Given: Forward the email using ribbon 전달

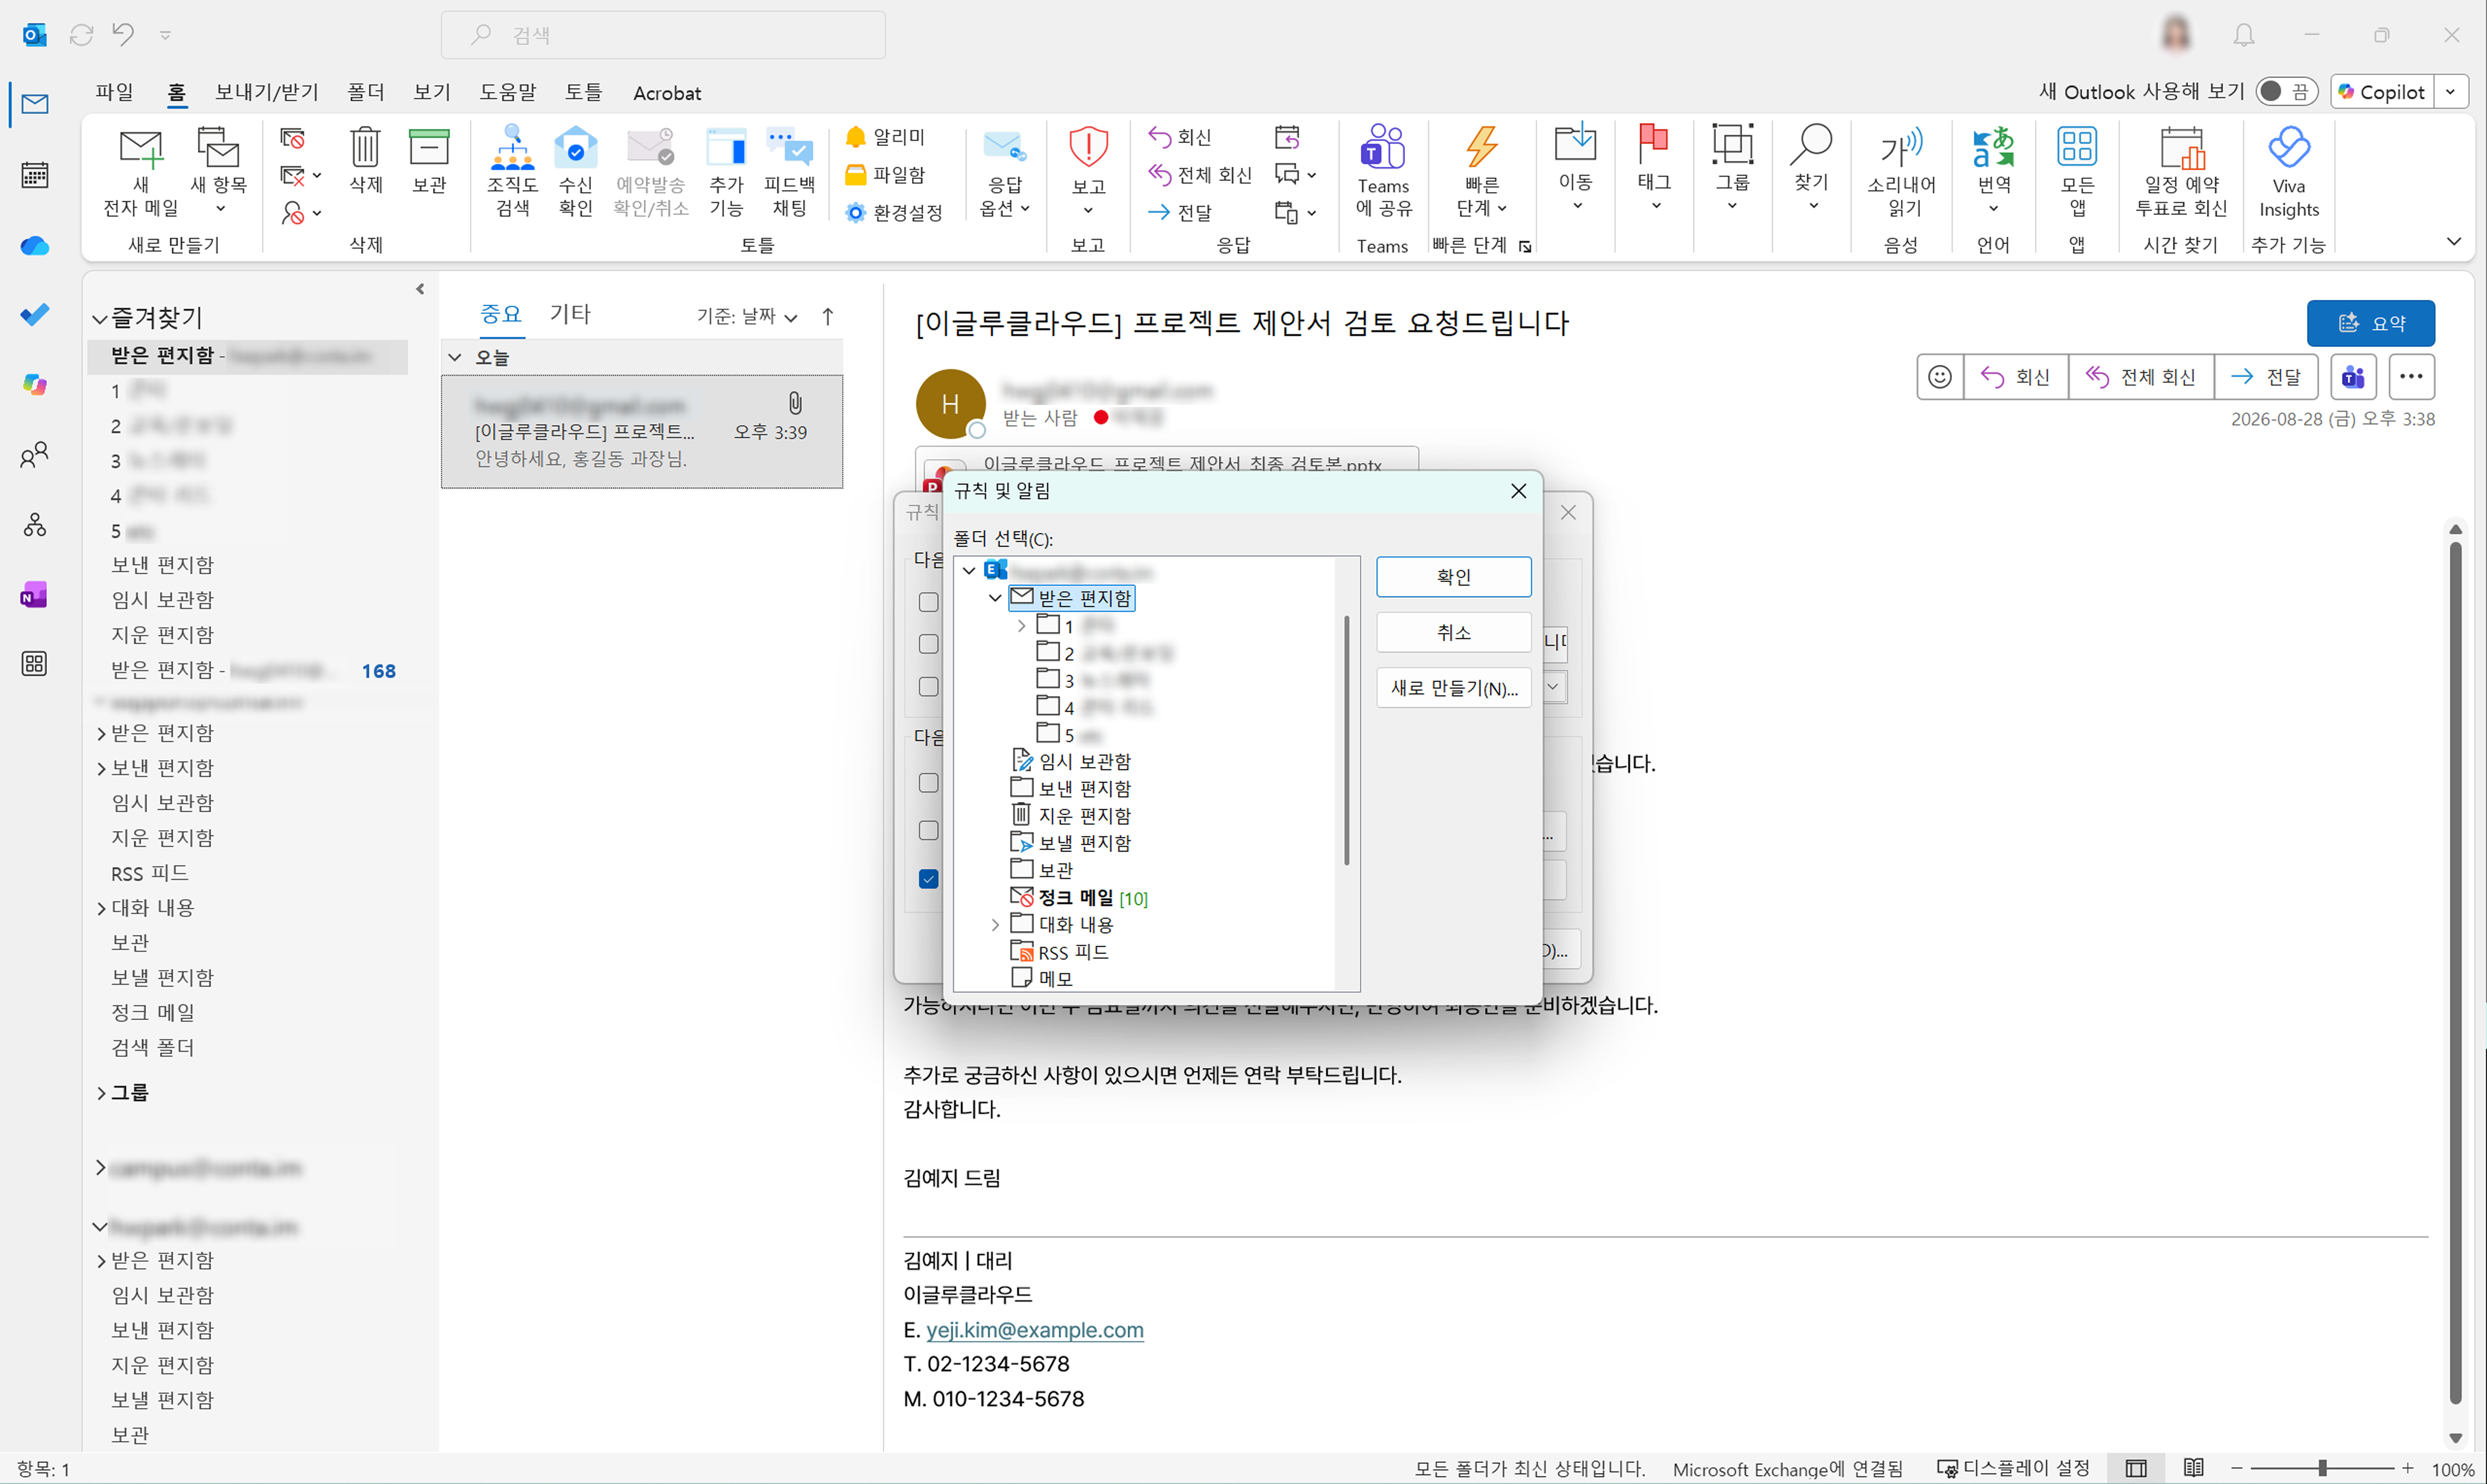Looking at the screenshot, I should [1180, 213].
